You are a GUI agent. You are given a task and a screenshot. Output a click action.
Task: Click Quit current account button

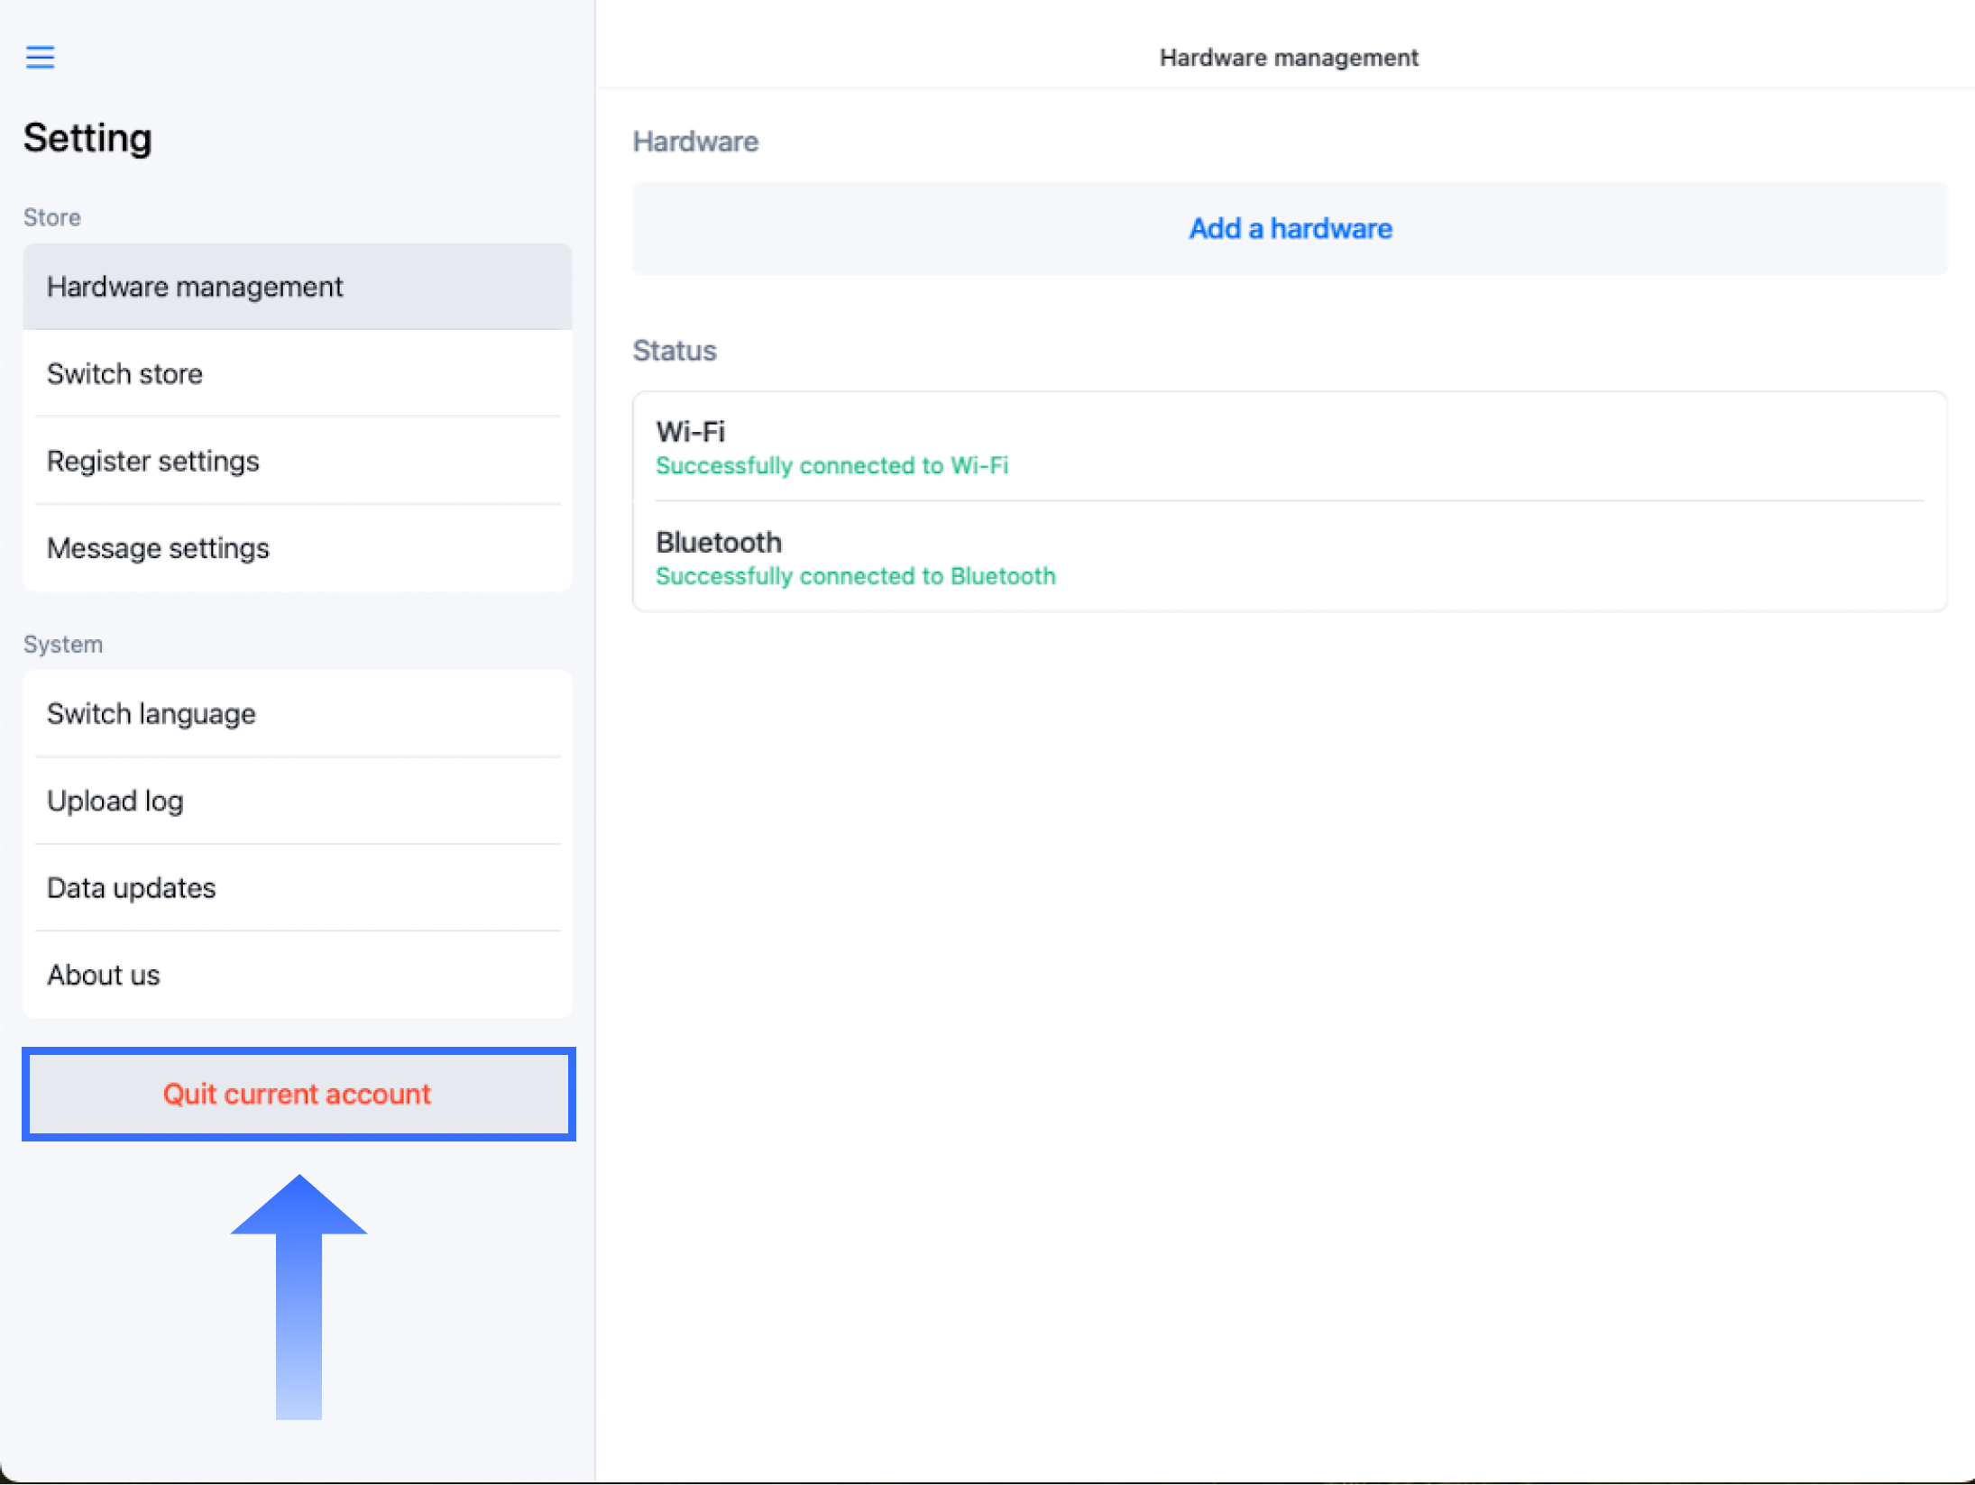coord(298,1094)
